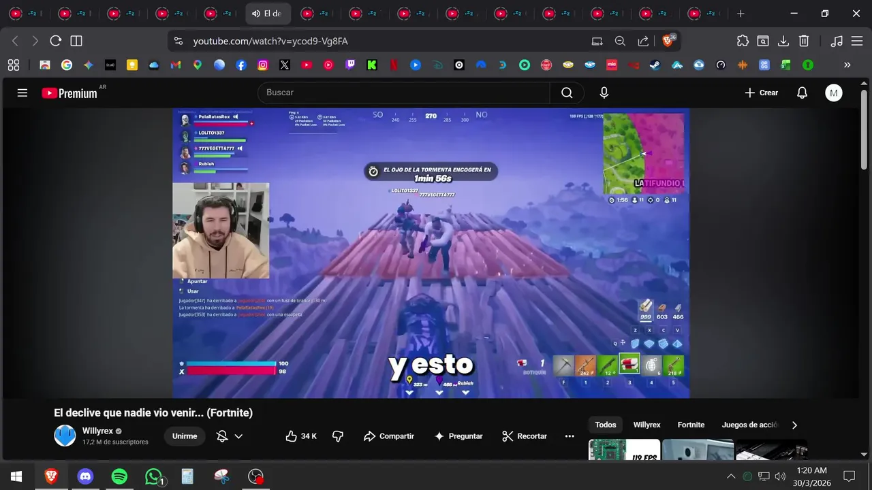Open Instagram bookmark
This screenshot has width=872, height=490.
[x=263, y=65]
